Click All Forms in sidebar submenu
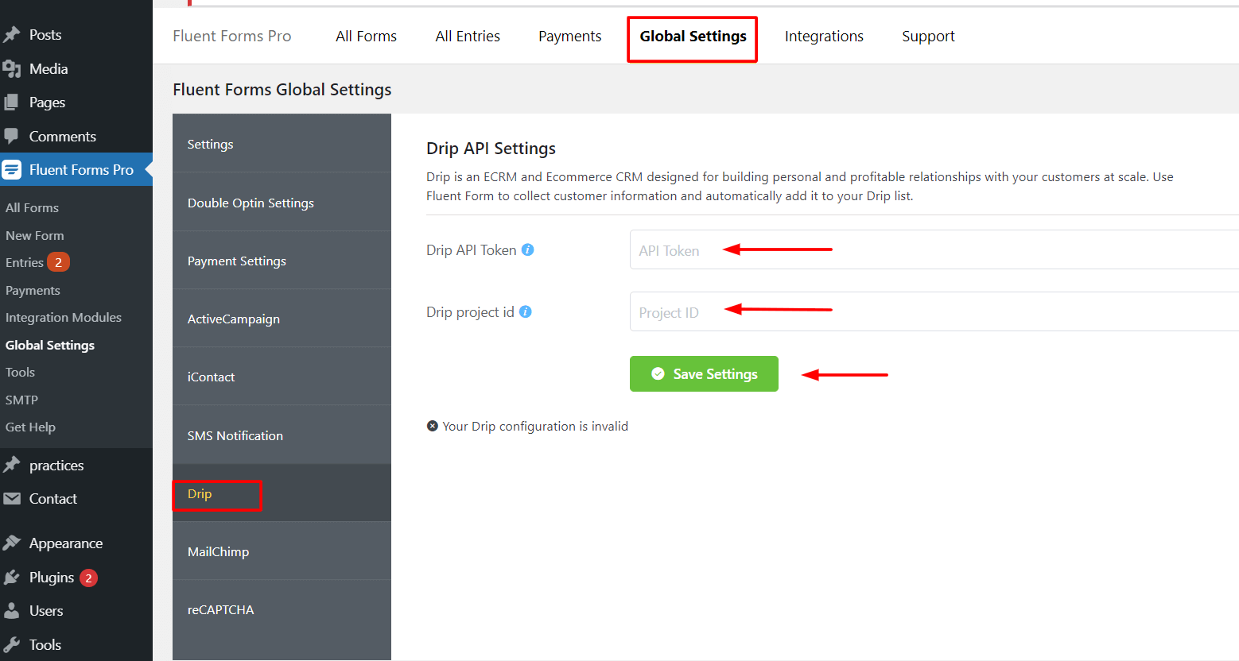The height and width of the screenshot is (661, 1239). [x=32, y=207]
